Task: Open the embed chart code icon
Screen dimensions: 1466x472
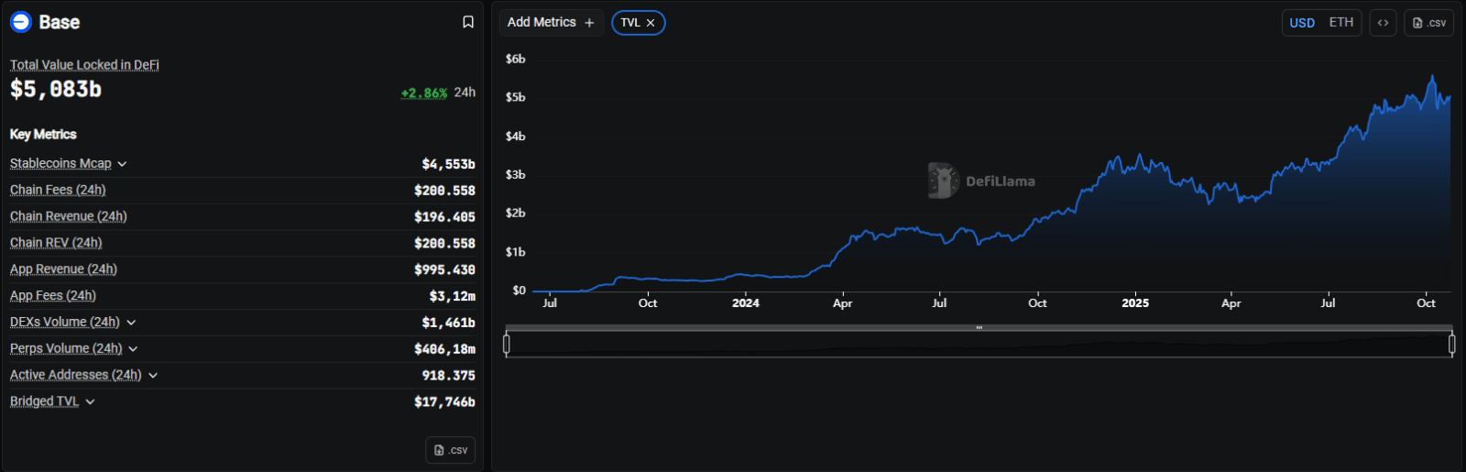Action: point(1383,23)
